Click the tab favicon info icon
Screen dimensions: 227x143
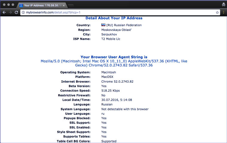(x=21, y=5)
